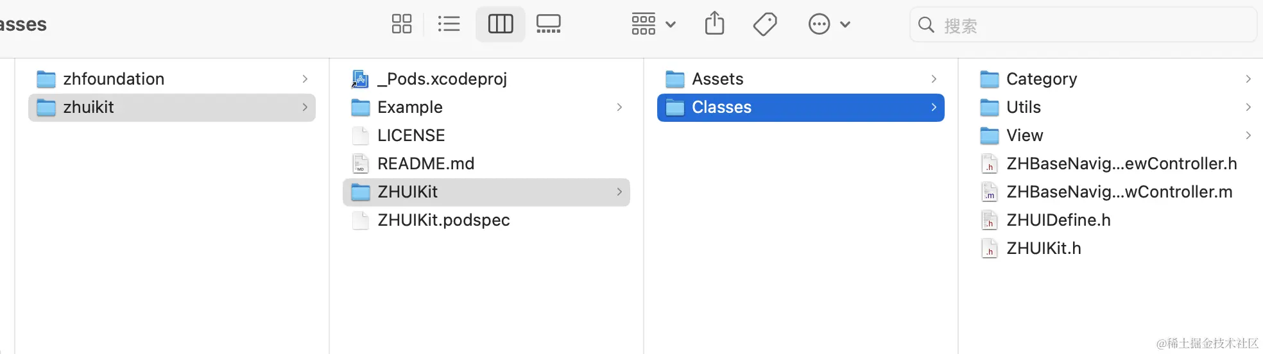Switch to icon grid view
The width and height of the screenshot is (1263, 354).
click(x=402, y=24)
